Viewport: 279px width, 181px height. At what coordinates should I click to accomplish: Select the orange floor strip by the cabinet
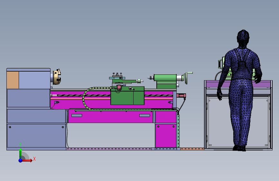(192, 149)
